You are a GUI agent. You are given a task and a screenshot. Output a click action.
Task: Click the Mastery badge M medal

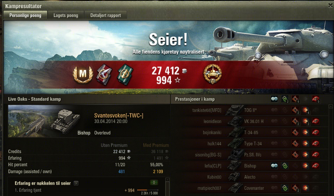pos(83,74)
